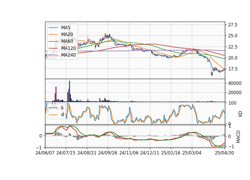Click the 17.5 price axis label
Screen dimensions: 250x180
(x=233, y=69)
